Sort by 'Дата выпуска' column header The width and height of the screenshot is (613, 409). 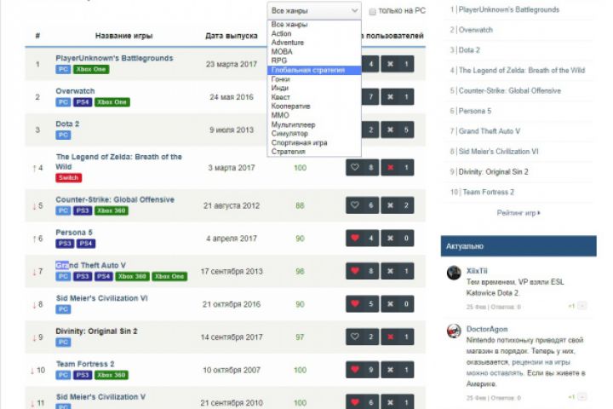[x=232, y=36]
